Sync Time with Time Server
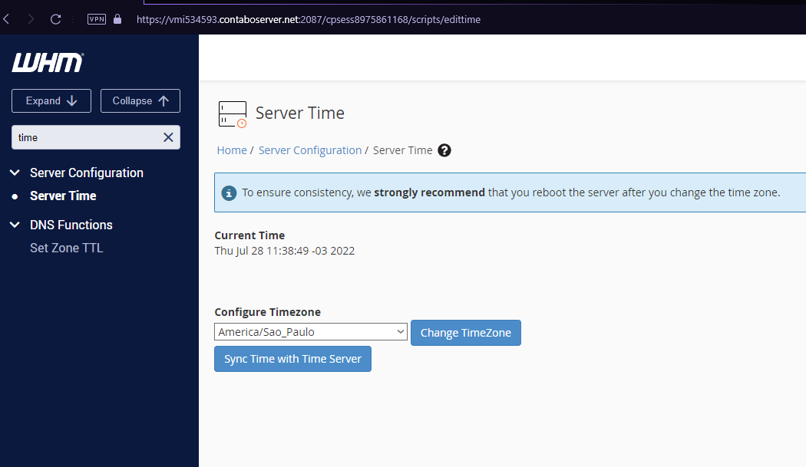This screenshot has width=806, height=467. [292, 359]
